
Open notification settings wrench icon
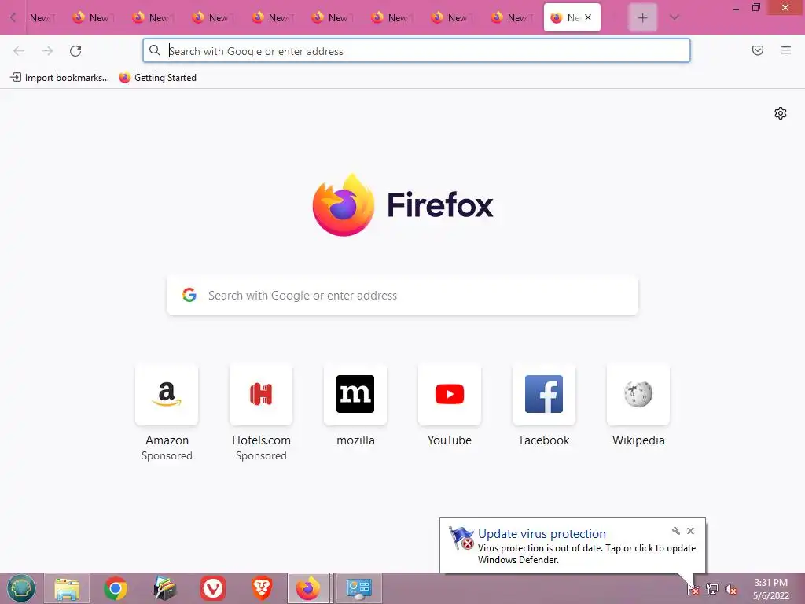(675, 531)
